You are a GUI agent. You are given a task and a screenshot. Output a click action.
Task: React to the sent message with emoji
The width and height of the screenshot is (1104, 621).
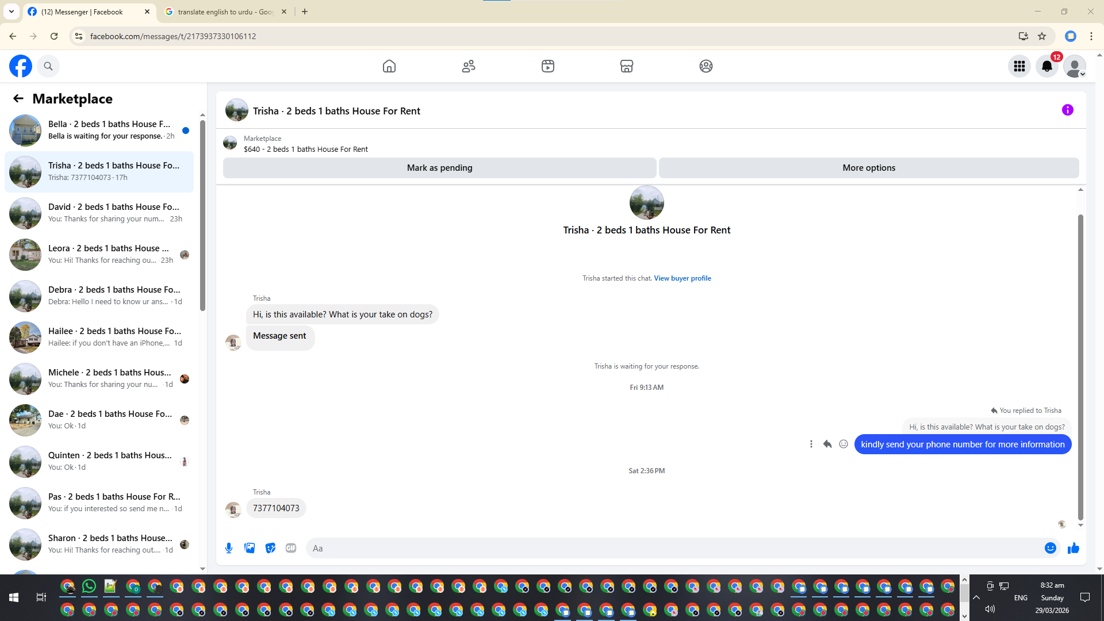844,444
